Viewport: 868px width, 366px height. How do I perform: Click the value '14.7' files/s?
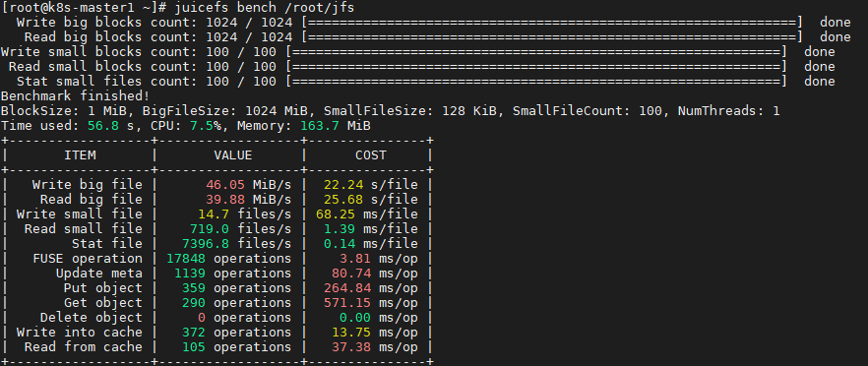pyautogui.click(x=214, y=214)
